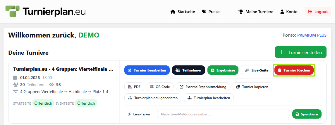335x125 pixels.
Task: Click the Turnierplan.eu logo icon
Action: pyautogui.click(x=13, y=11)
